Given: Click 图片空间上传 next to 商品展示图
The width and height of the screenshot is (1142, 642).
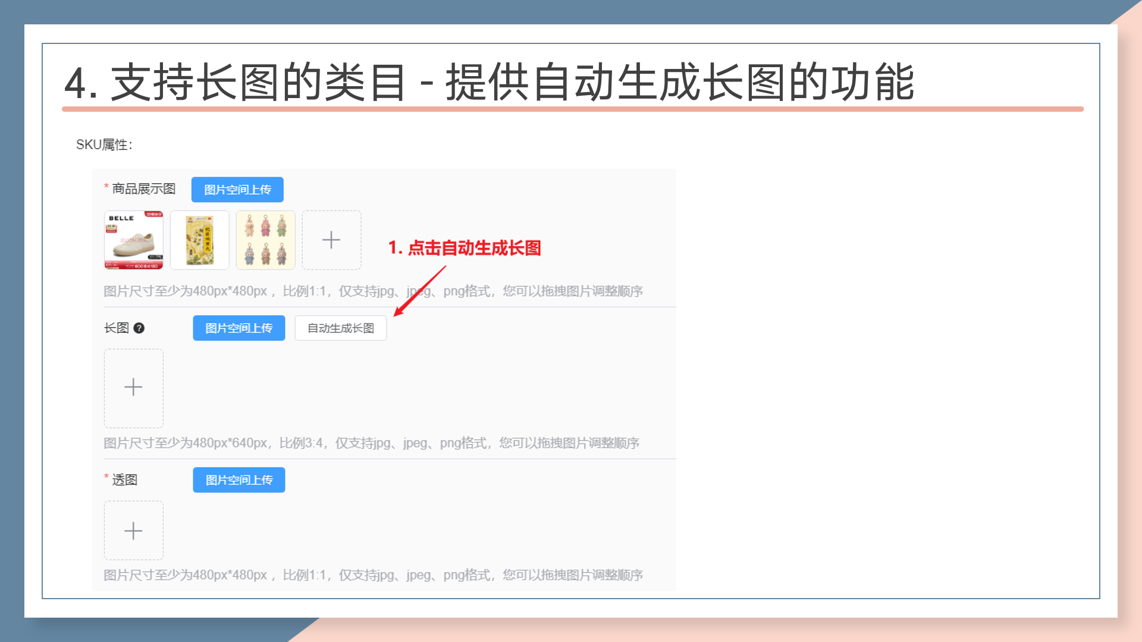Looking at the screenshot, I should point(237,190).
